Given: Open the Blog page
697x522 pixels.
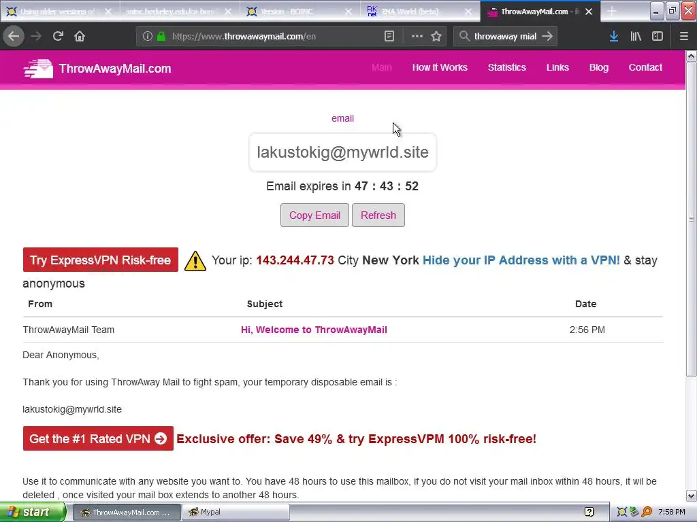Looking at the screenshot, I should 599,67.
